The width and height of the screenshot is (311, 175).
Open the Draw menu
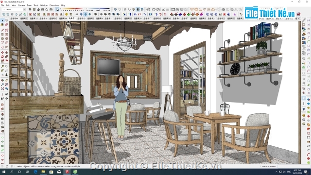pyautogui.click(x=29, y=5)
